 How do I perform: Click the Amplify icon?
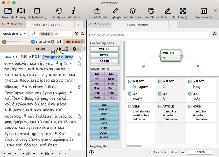point(182,13)
